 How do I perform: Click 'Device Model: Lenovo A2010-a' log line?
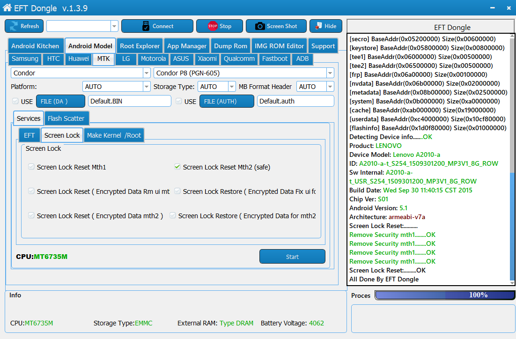(395, 155)
